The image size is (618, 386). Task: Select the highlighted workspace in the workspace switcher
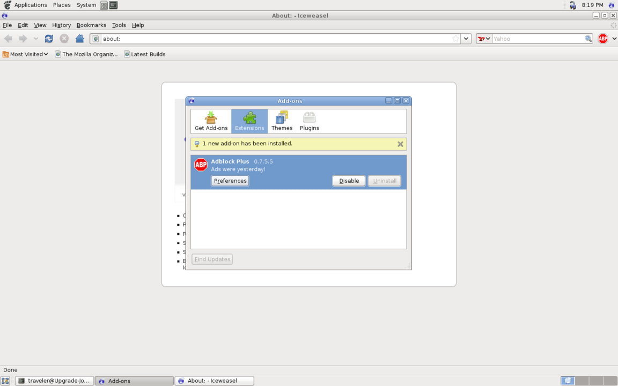(x=568, y=381)
